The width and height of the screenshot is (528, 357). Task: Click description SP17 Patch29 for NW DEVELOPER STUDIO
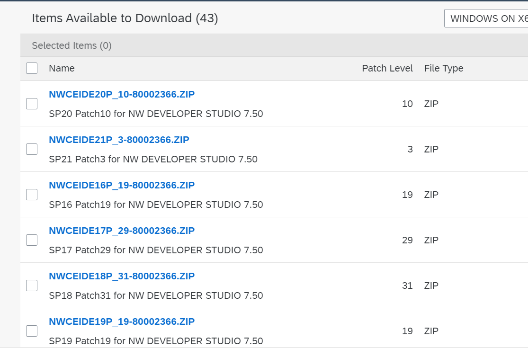coord(156,250)
